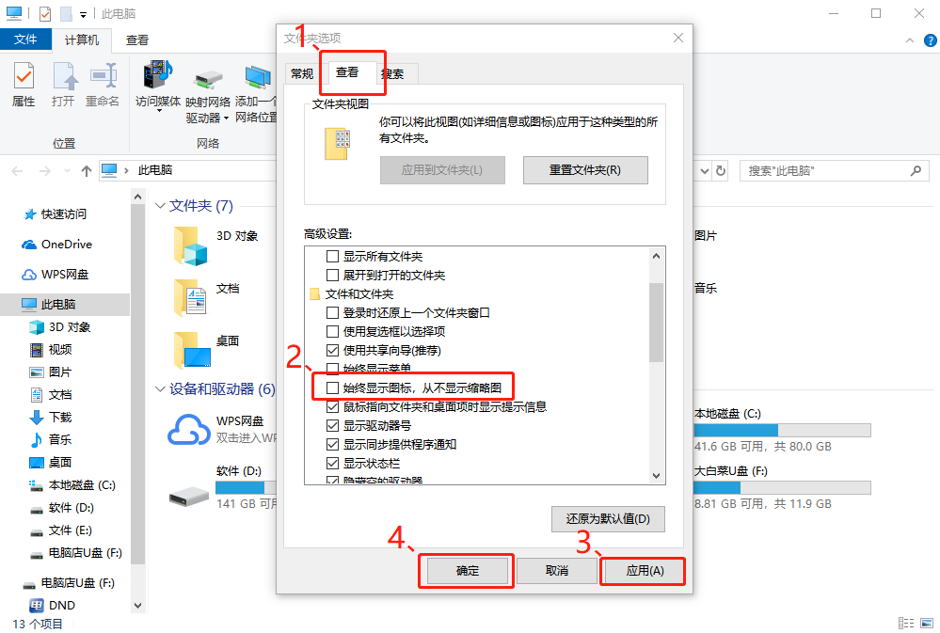Click the up-arrow navigation icon
Screen dimensions: 940x633
[87, 171]
